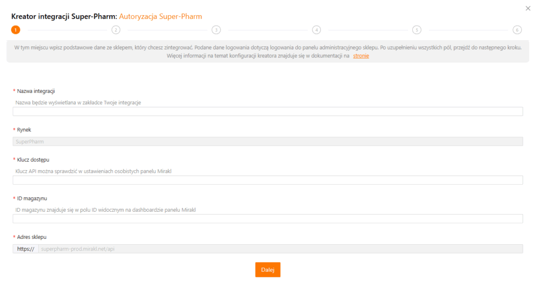Image resolution: width=535 pixels, height=289 pixels.
Task: Click the 'Adres sklepu' label
Action: [x=32, y=237]
